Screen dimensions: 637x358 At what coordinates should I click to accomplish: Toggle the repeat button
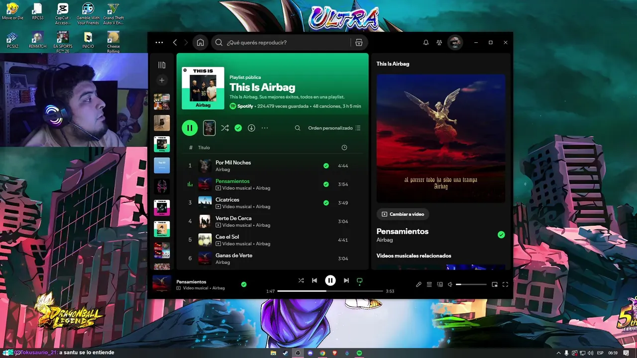[x=359, y=280]
